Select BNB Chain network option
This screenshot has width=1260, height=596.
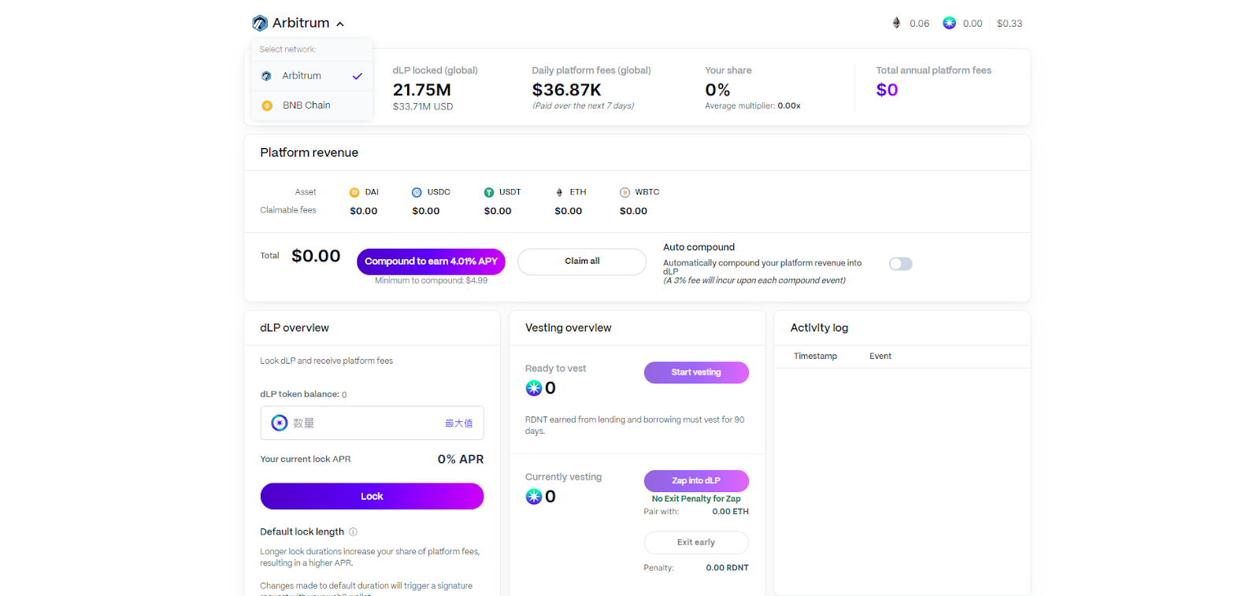click(x=312, y=106)
